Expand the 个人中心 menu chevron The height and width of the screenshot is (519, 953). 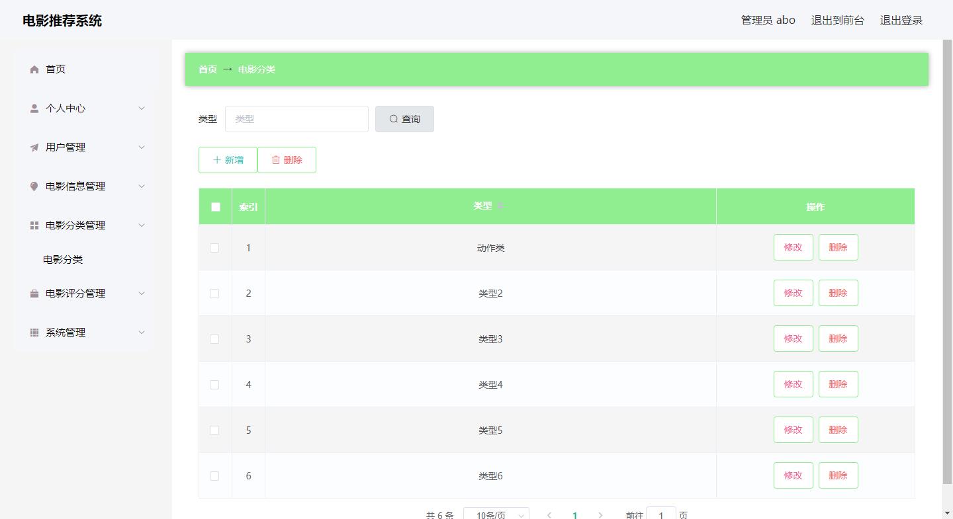click(x=141, y=108)
